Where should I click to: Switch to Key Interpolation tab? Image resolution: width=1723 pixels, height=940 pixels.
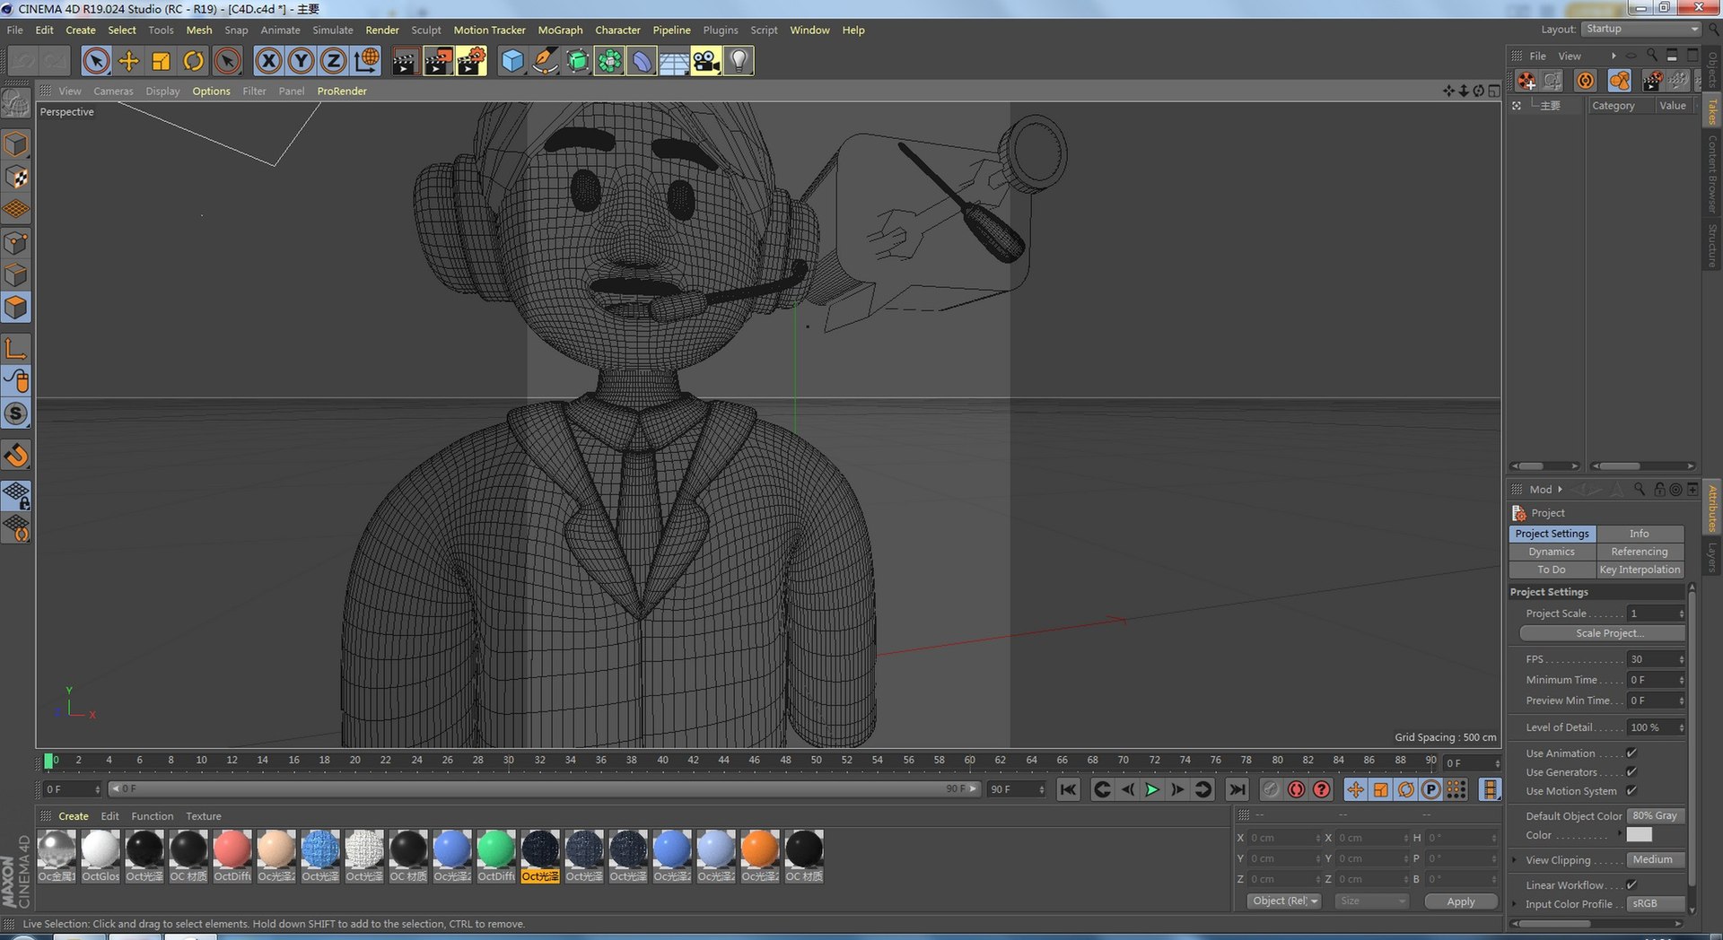1640,570
